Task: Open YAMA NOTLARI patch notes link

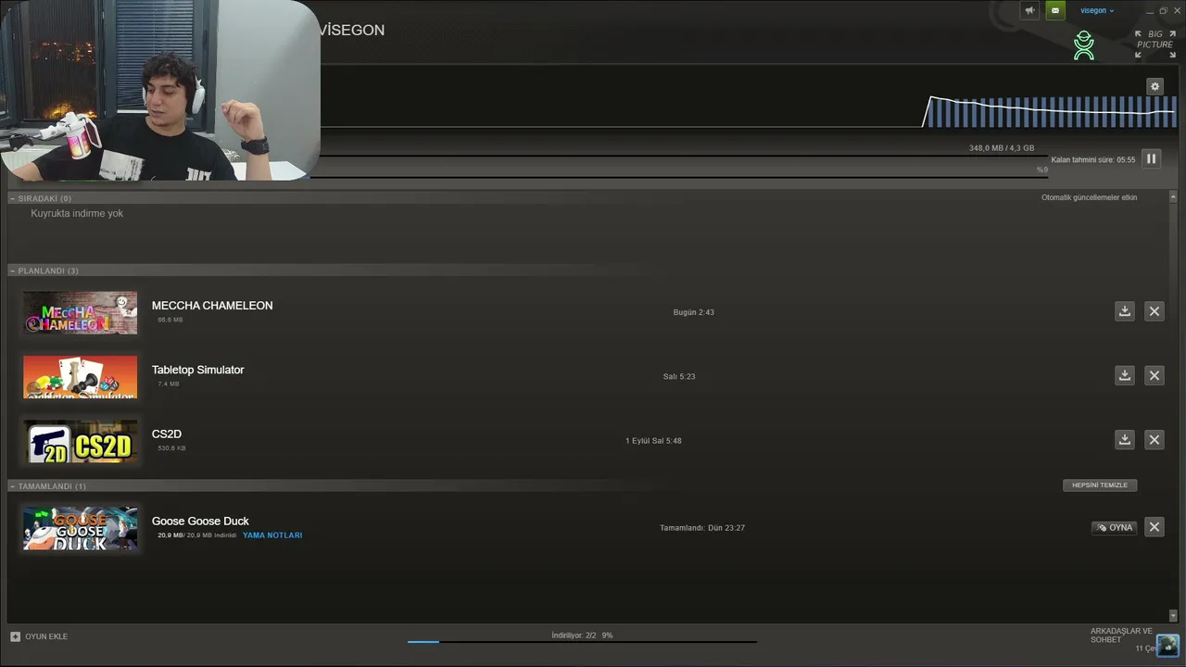Action: tap(272, 535)
